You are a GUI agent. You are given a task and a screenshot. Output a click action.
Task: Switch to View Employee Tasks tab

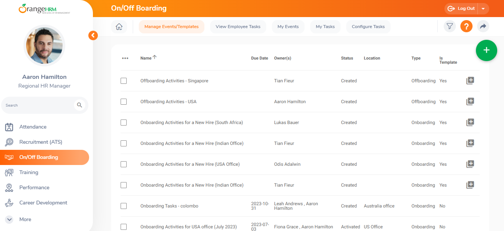(238, 27)
